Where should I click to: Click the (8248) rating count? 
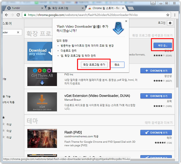(169, 56)
